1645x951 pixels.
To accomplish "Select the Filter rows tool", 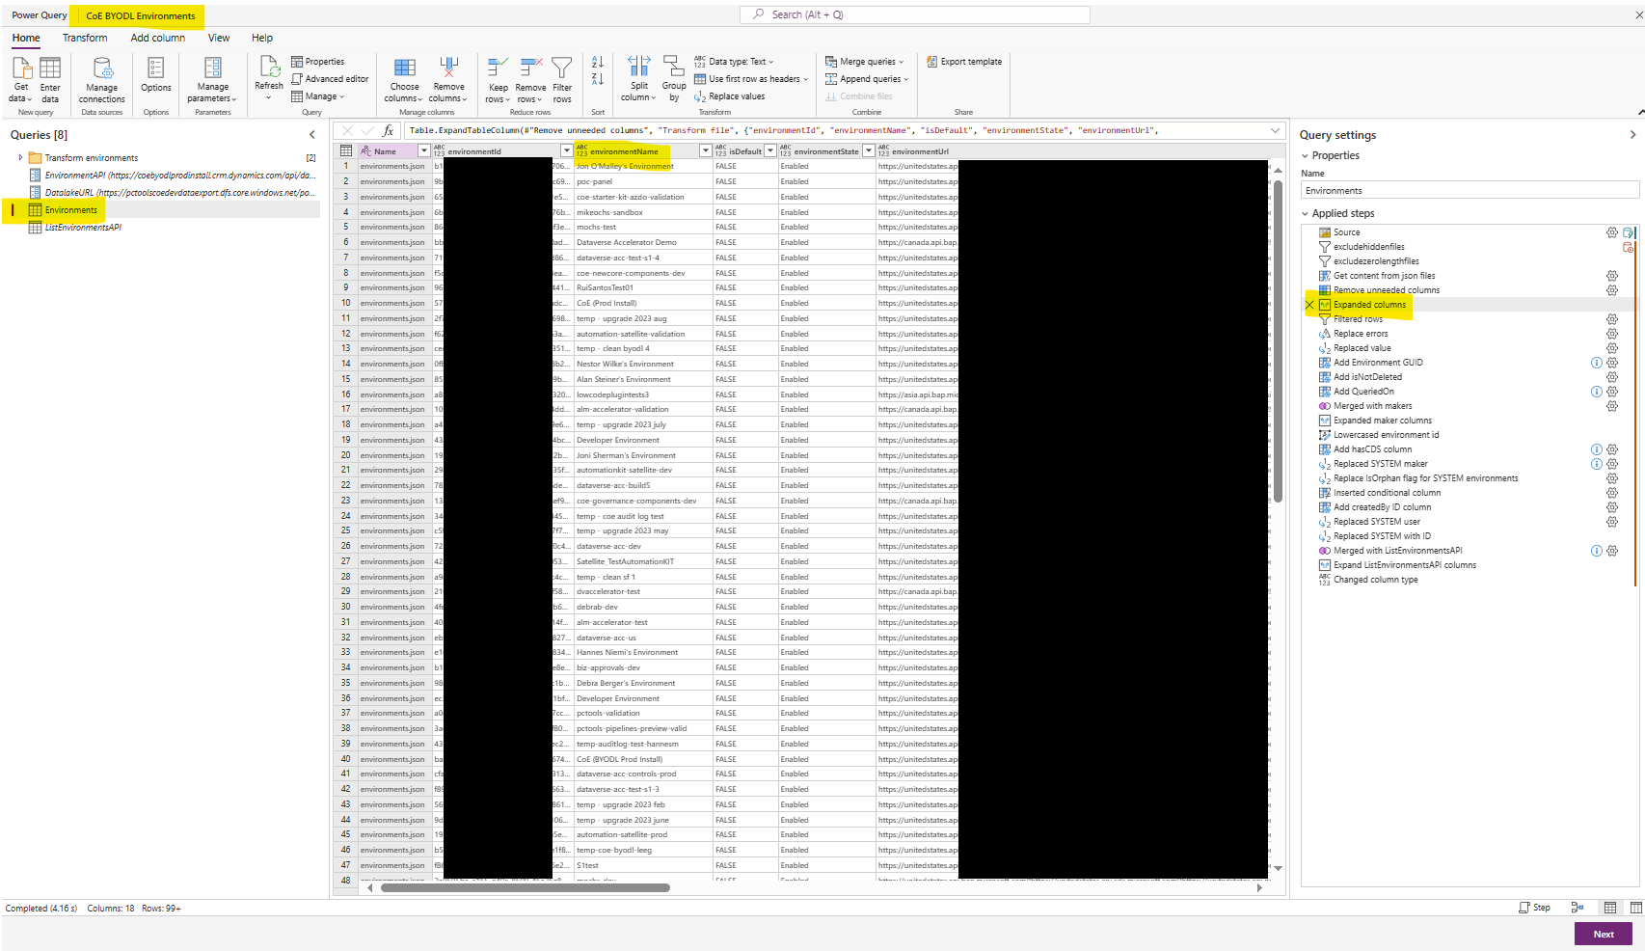I will tap(562, 79).
